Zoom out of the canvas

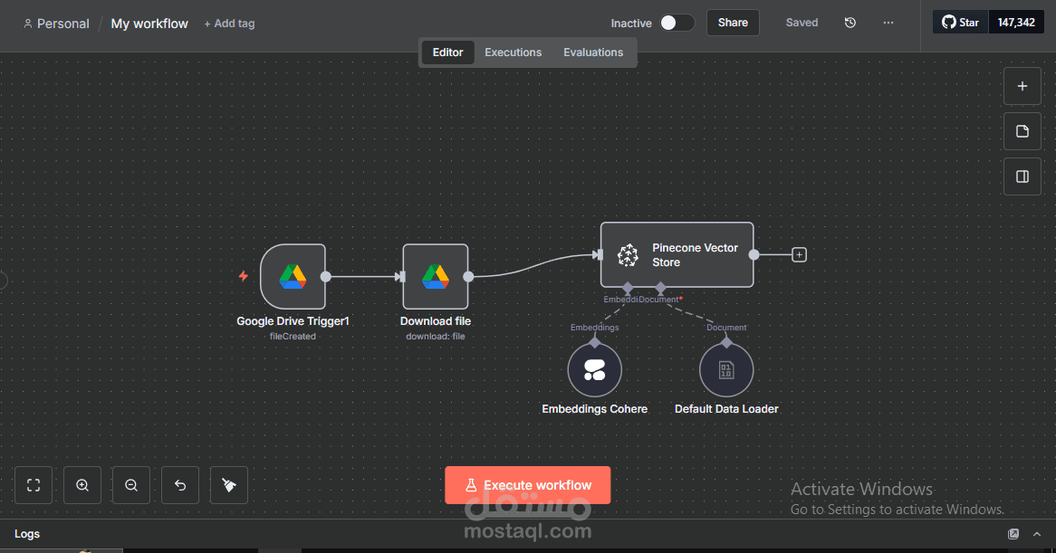(131, 485)
